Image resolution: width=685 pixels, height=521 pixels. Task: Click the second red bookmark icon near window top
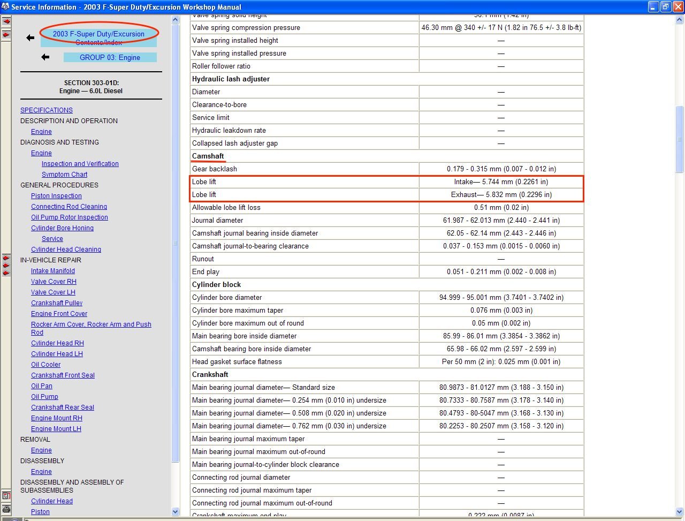6,33
